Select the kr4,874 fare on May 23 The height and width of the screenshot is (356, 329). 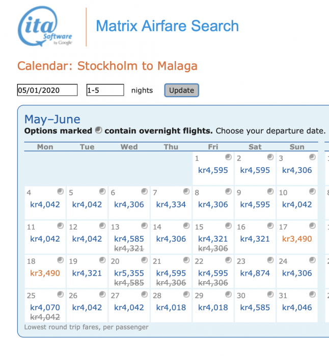[255, 273]
